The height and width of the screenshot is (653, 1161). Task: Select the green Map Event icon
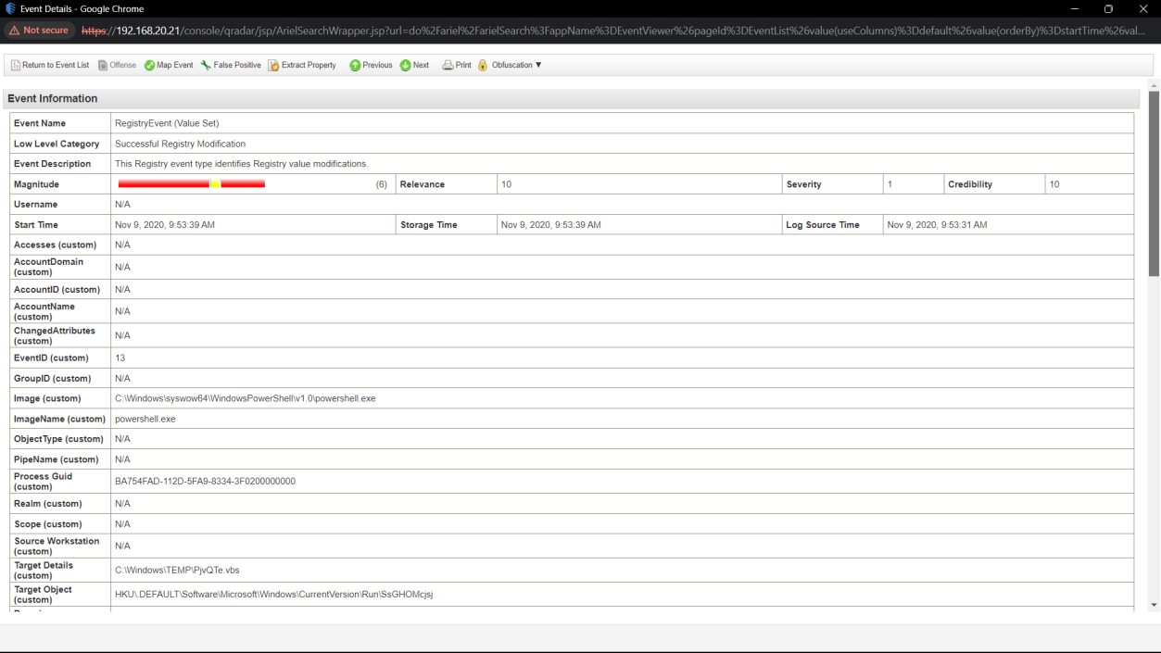click(149, 66)
